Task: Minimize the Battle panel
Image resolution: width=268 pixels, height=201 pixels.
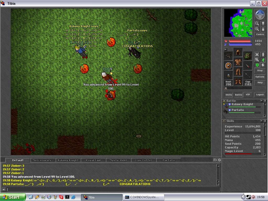Action: click(x=261, y=101)
